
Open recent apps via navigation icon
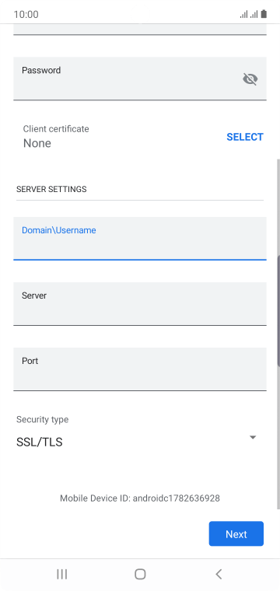coord(61,574)
